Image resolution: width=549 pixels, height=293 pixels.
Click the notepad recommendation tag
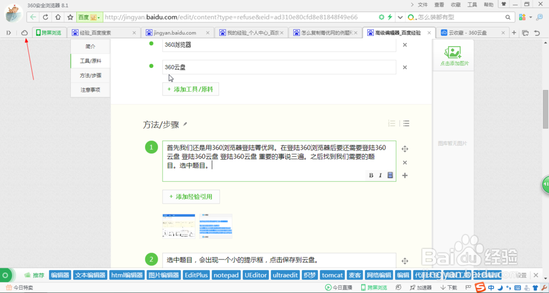pos(227,275)
